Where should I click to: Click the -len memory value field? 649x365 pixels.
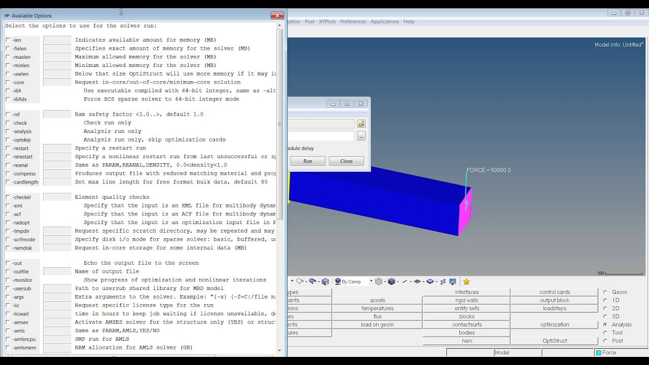coord(57,40)
